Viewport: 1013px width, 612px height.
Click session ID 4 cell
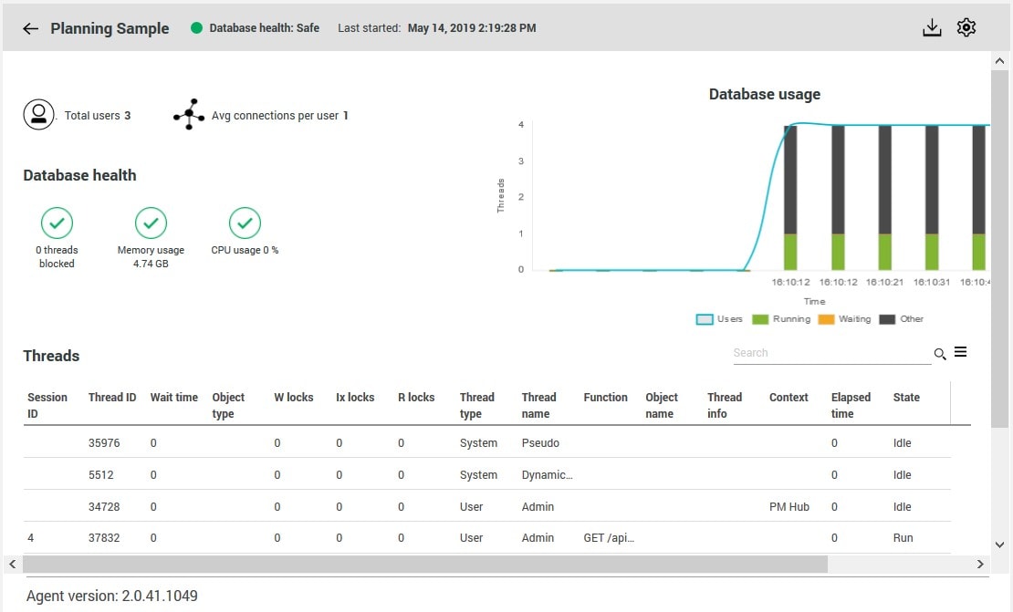coord(30,538)
